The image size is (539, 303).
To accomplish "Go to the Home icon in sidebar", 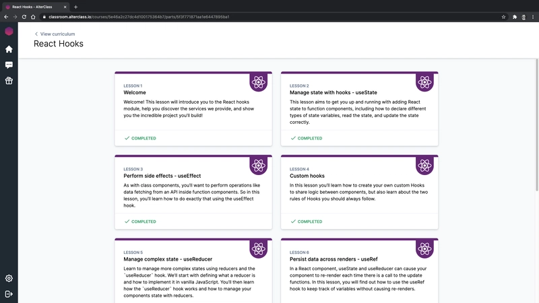I will [x=9, y=49].
